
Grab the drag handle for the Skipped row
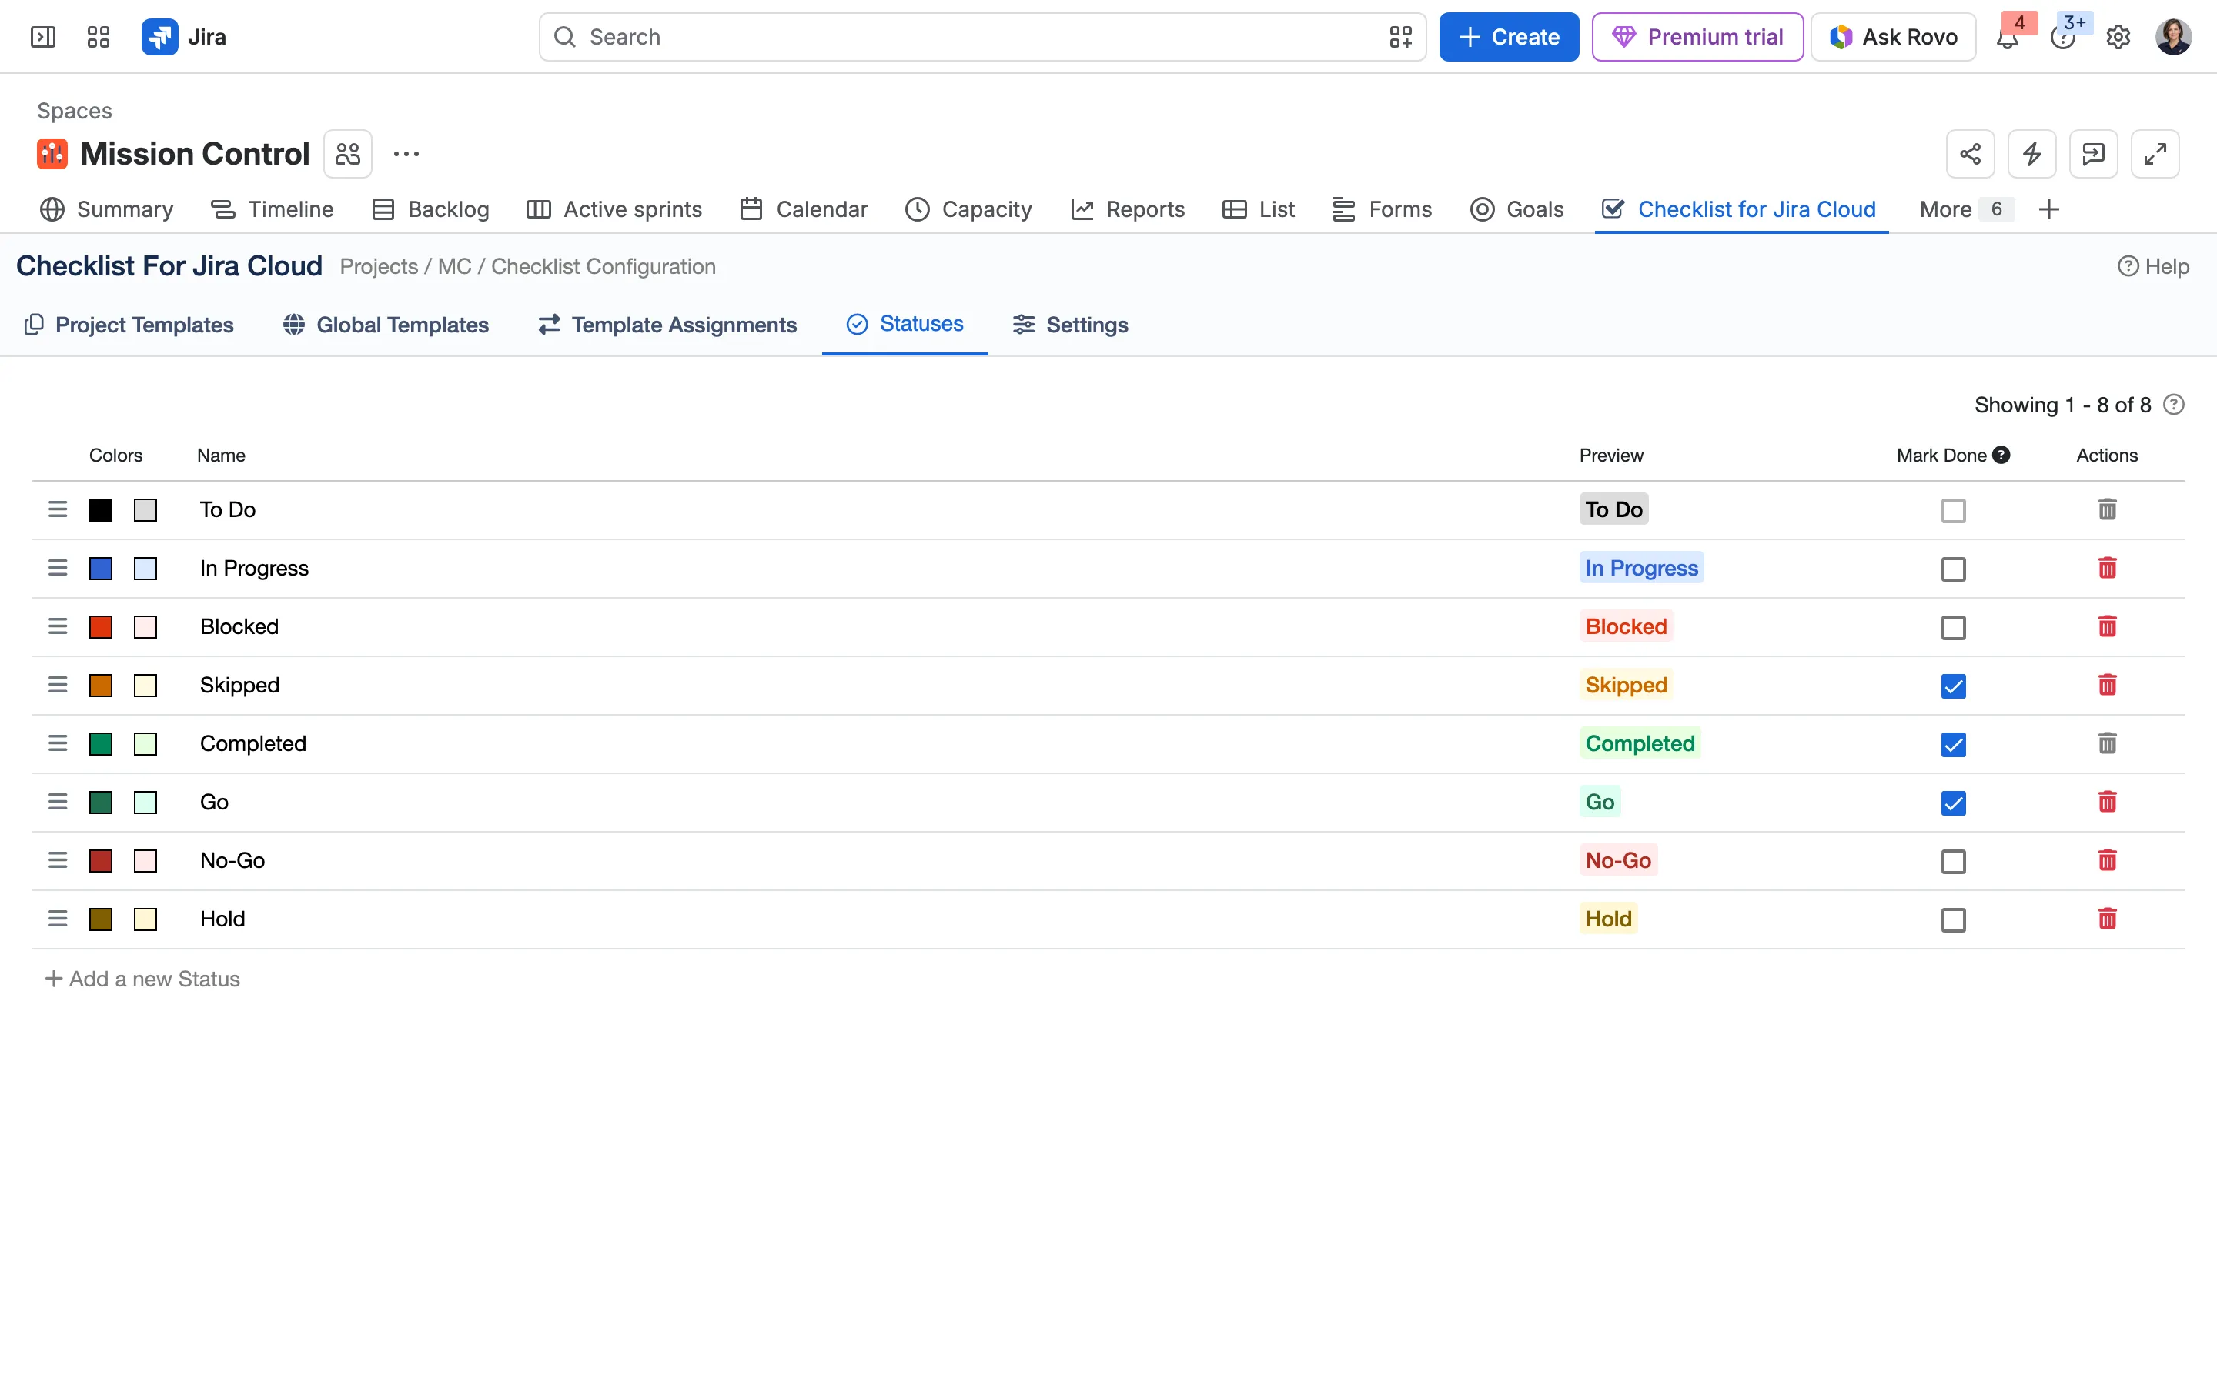click(x=58, y=685)
